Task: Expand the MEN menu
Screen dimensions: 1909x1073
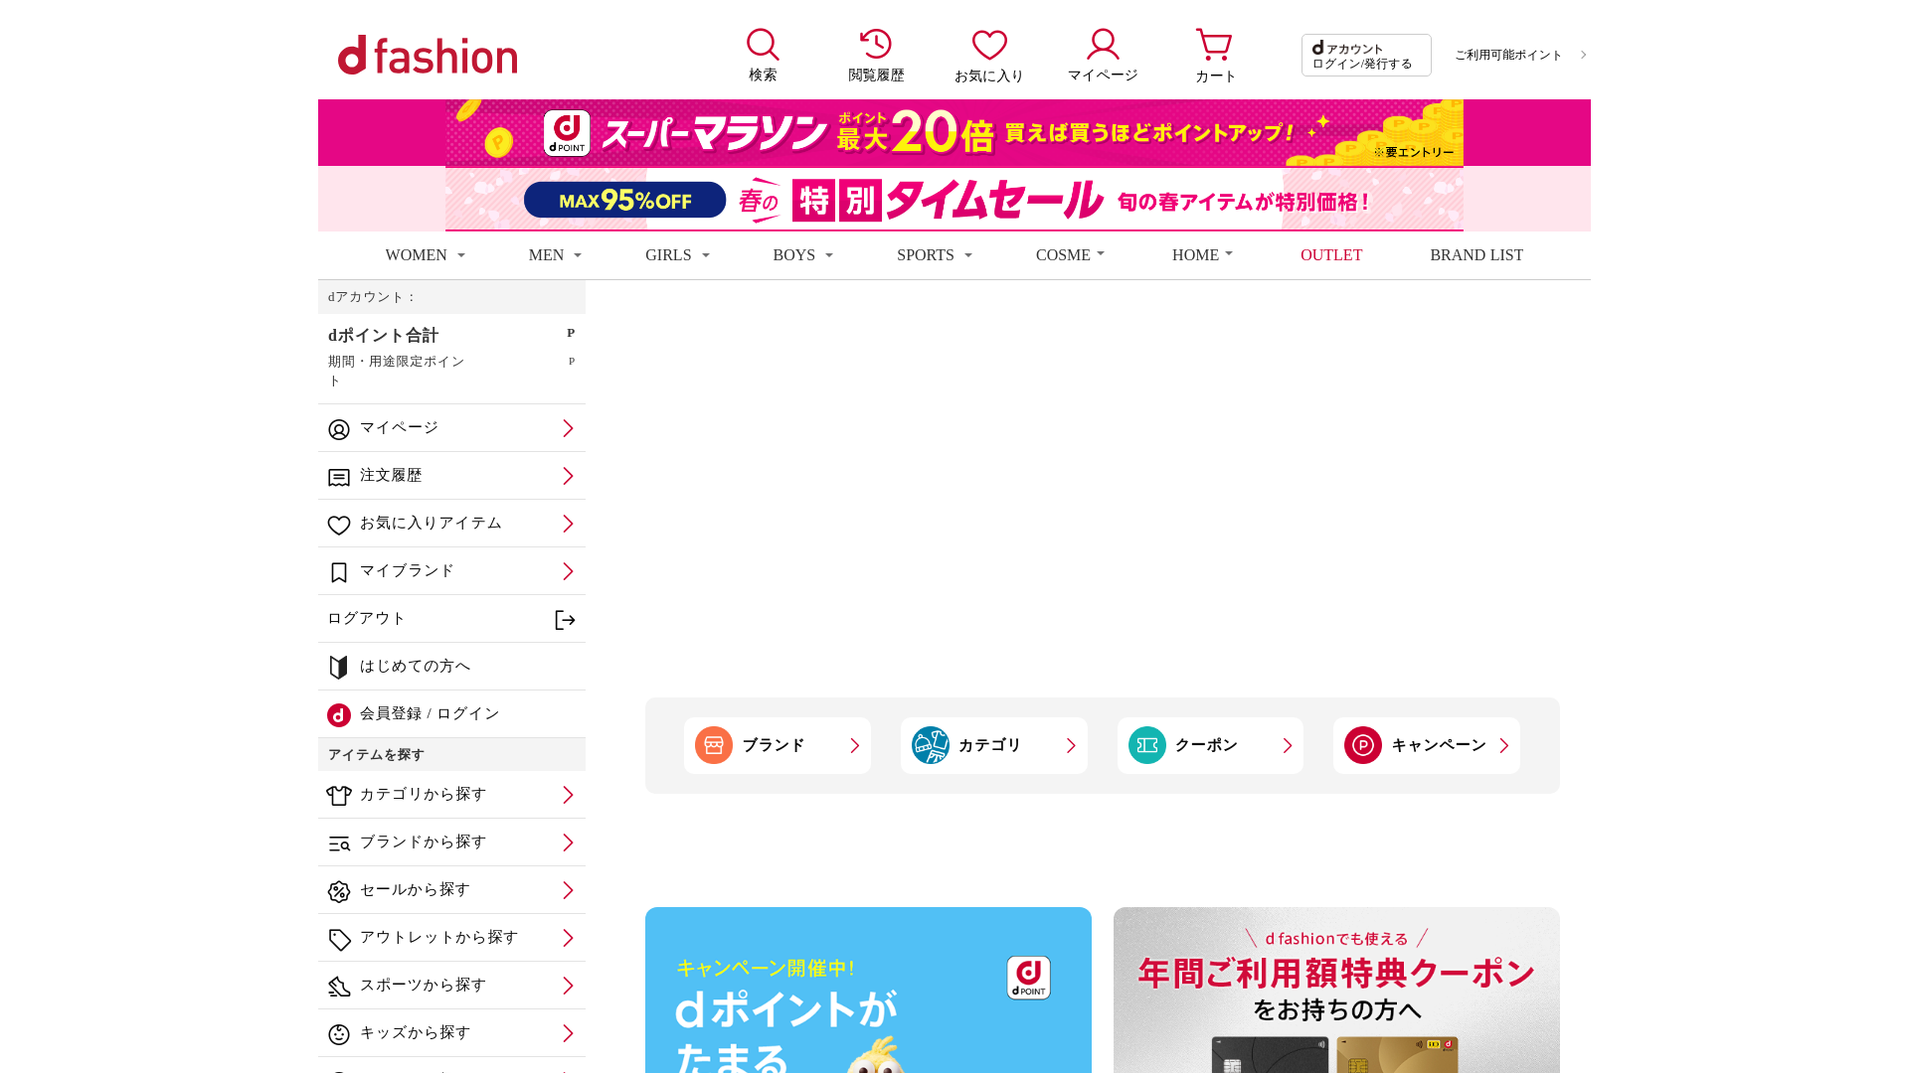Action: (555, 255)
